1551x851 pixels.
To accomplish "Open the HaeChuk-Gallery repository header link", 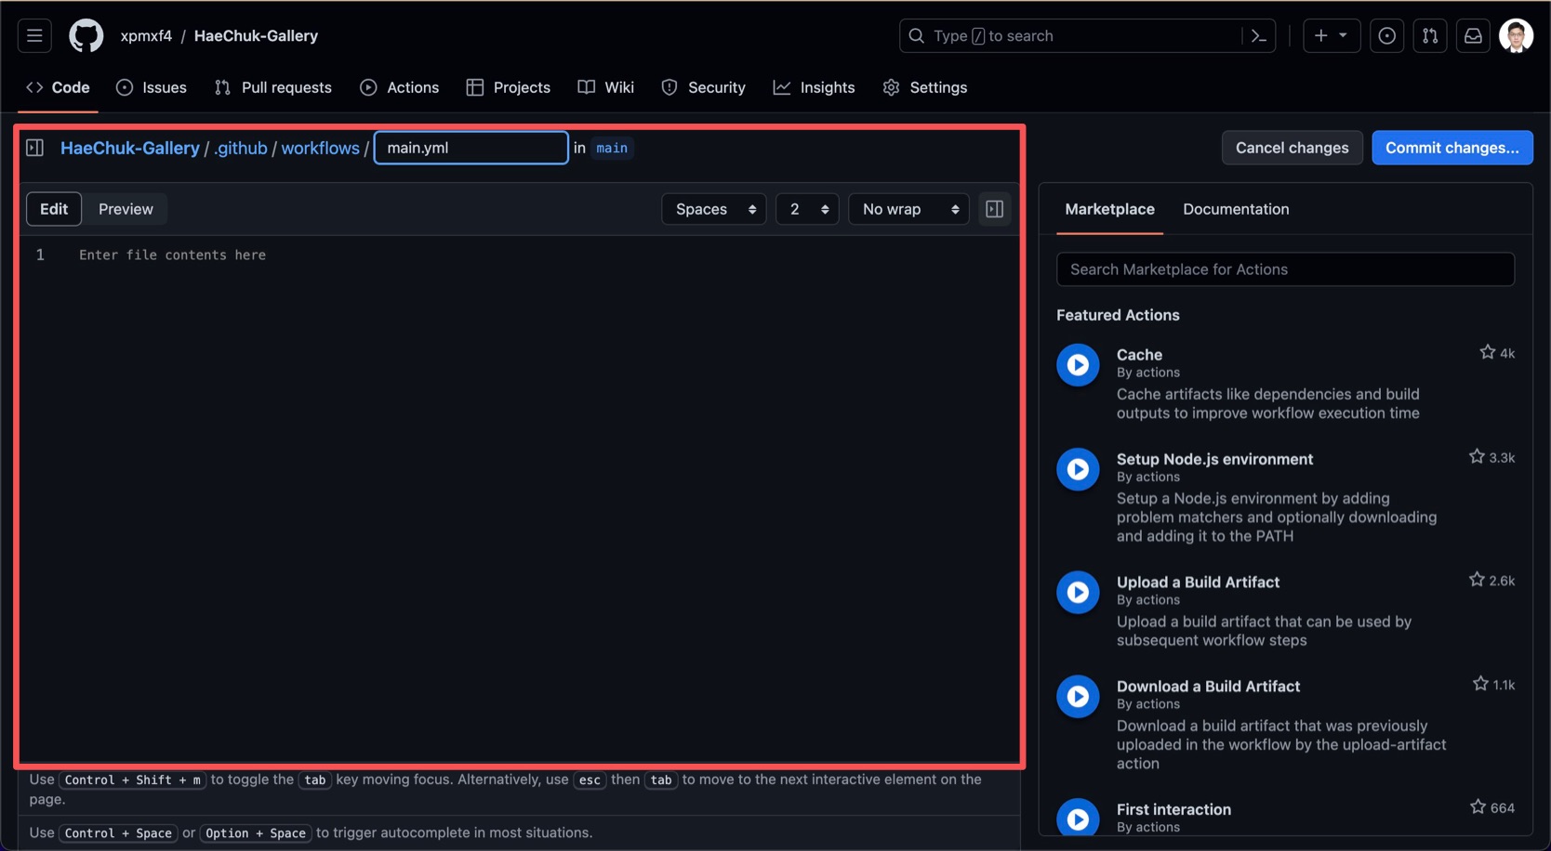I will point(256,35).
